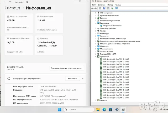Collapse the Процесори node
This screenshot has width=168, height=113.
(x=96, y=56)
